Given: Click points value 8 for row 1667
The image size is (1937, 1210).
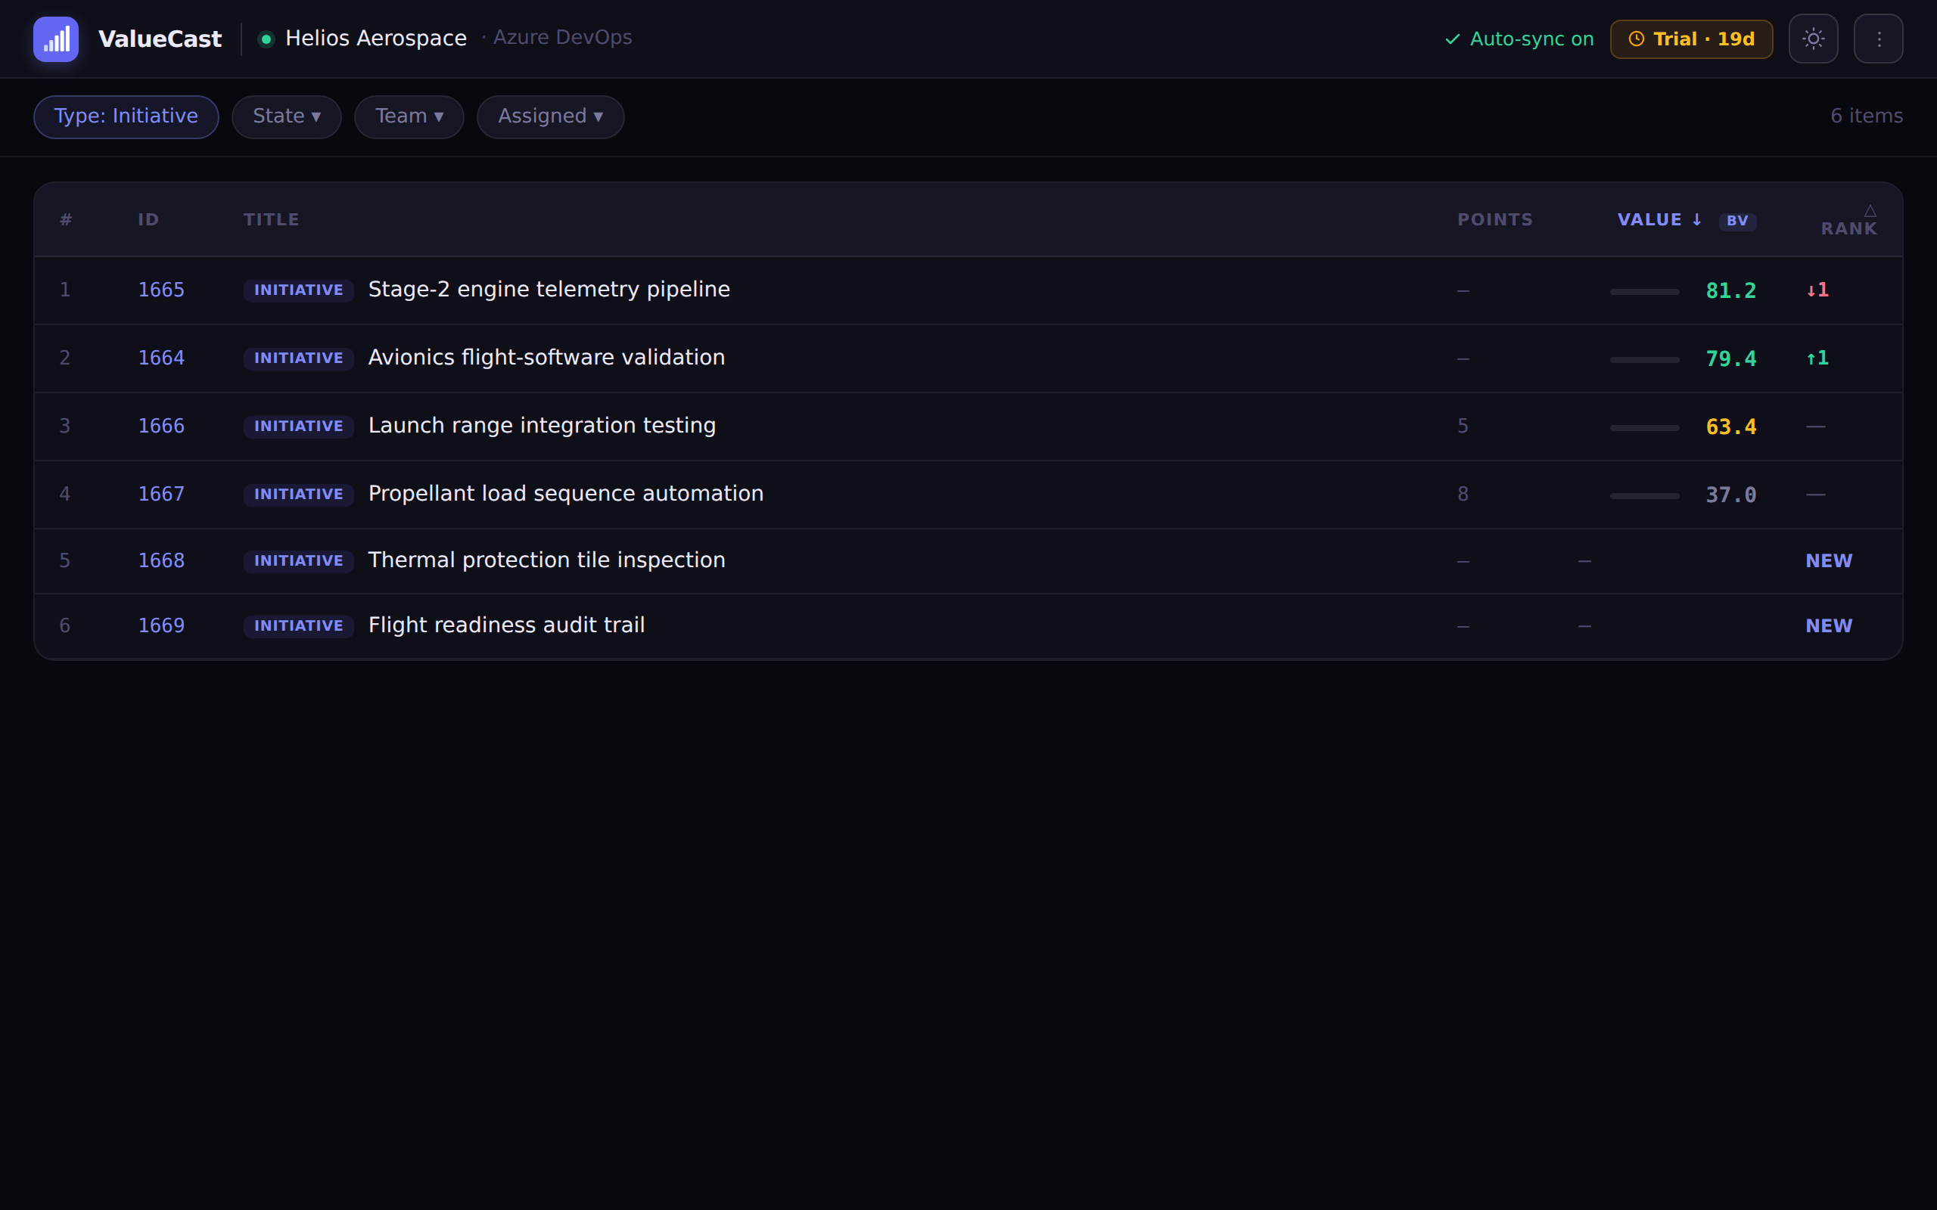Looking at the screenshot, I should click(1463, 494).
